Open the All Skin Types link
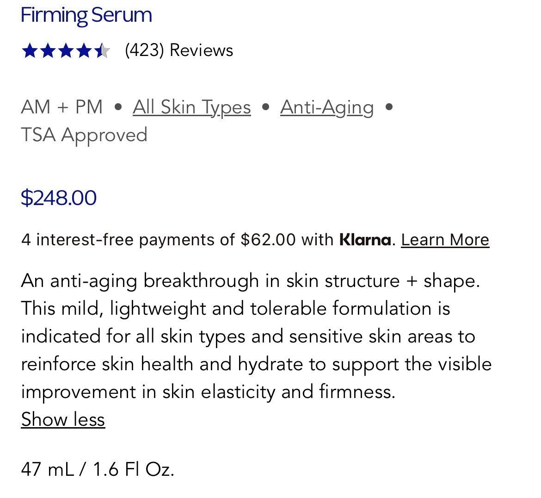Viewport: 541px width, 498px height. point(192,107)
